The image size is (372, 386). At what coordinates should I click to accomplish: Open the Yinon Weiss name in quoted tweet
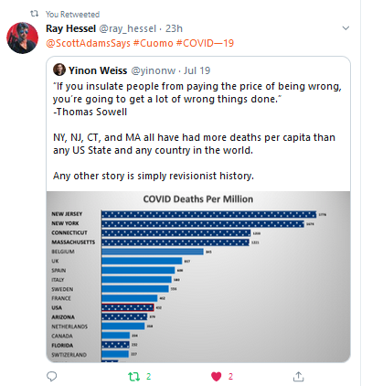click(98, 70)
